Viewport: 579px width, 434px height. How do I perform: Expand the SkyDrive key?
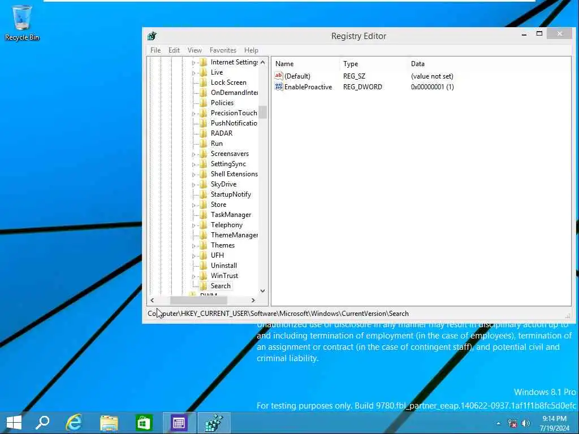[193, 185]
